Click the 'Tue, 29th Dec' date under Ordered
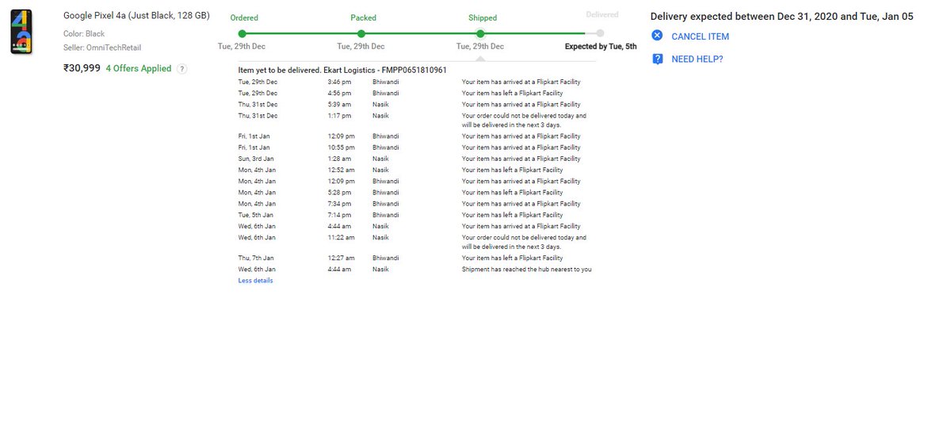This screenshot has width=951, height=429. pyautogui.click(x=242, y=47)
